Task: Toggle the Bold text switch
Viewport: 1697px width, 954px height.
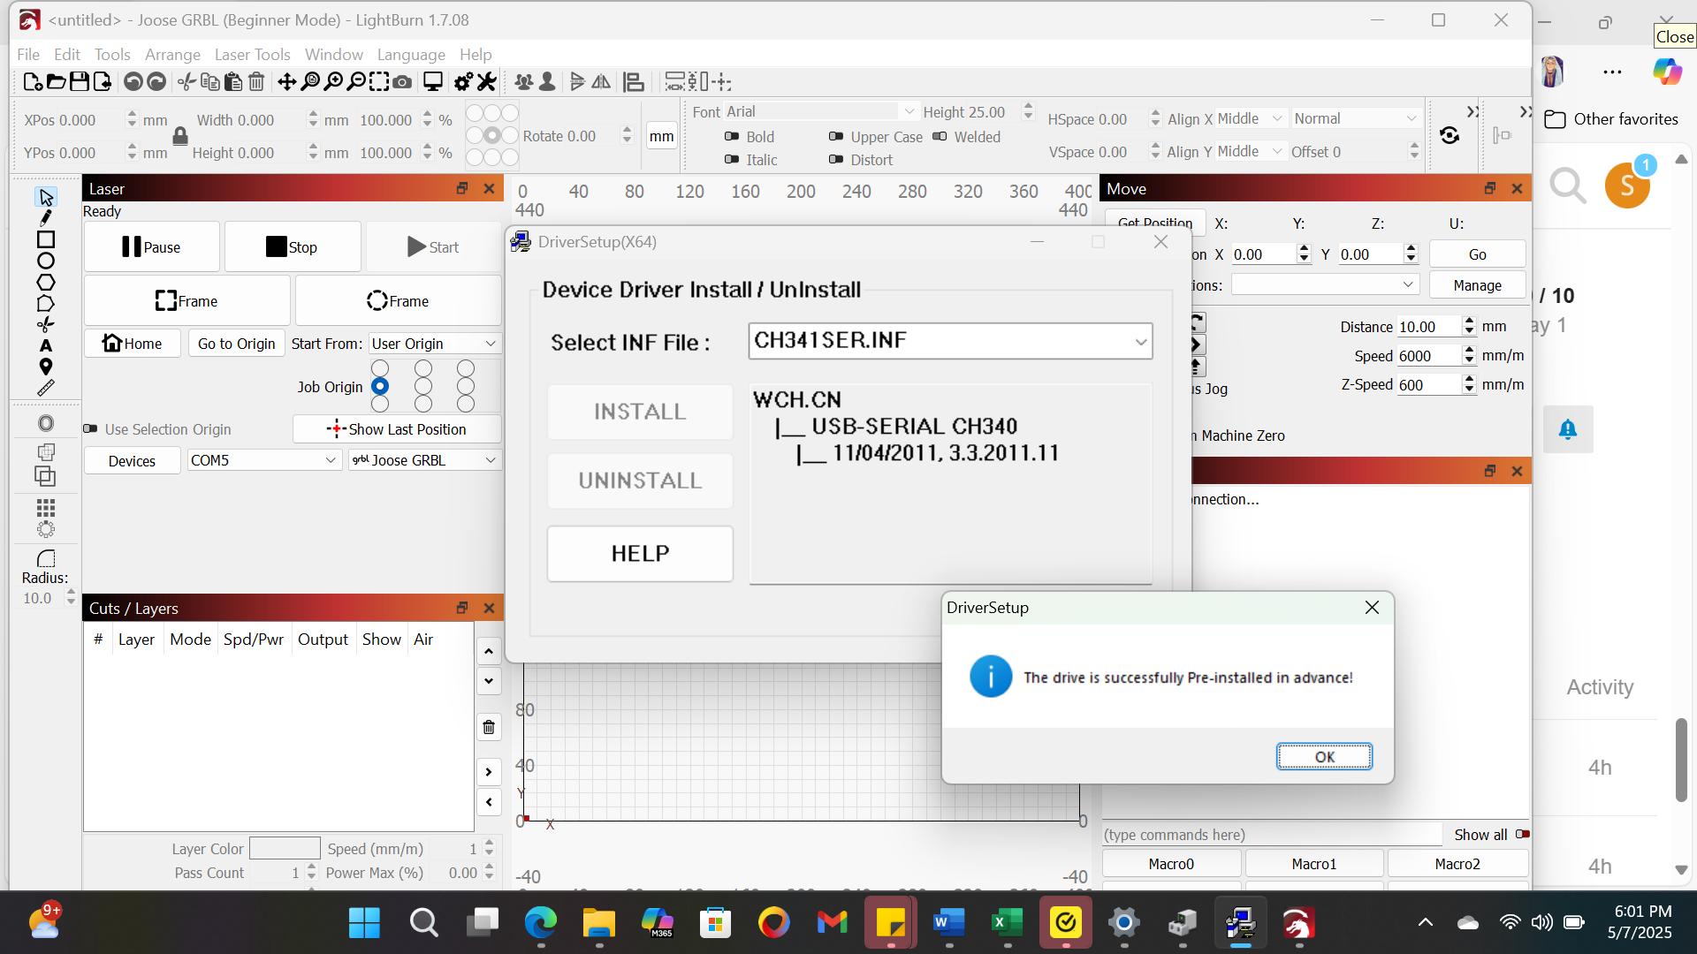Action: pos(732,136)
